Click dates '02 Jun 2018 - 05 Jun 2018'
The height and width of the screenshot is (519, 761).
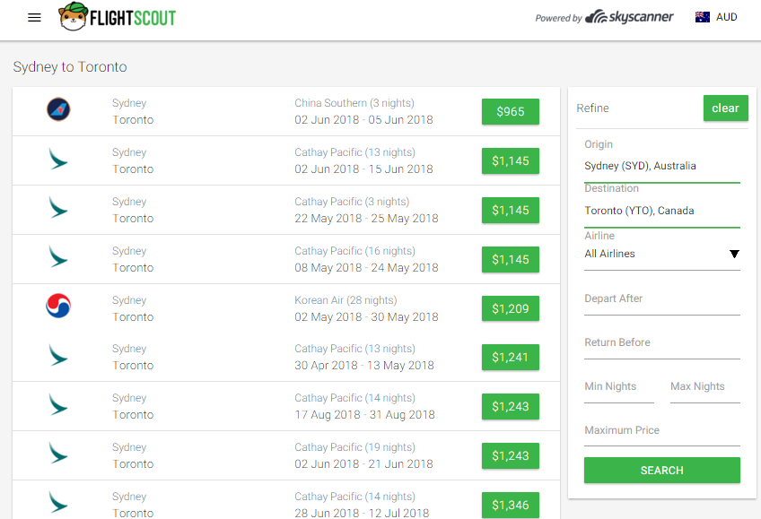pyautogui.click(x=363, y=120)
